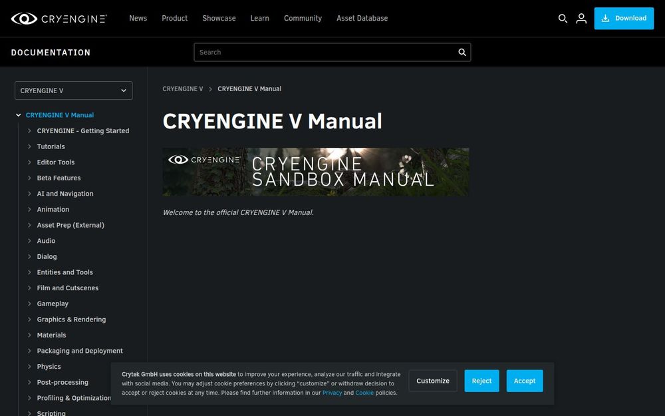Viewport: 665px width, 416px height.
Task: Open the Cookie policy link
Action: pyautogui.click(x=364, y=393)
